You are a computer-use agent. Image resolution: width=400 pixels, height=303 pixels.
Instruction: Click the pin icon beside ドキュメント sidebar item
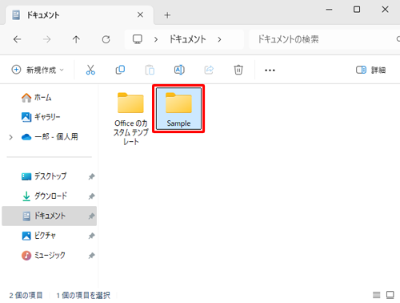(x=91, y=216)
